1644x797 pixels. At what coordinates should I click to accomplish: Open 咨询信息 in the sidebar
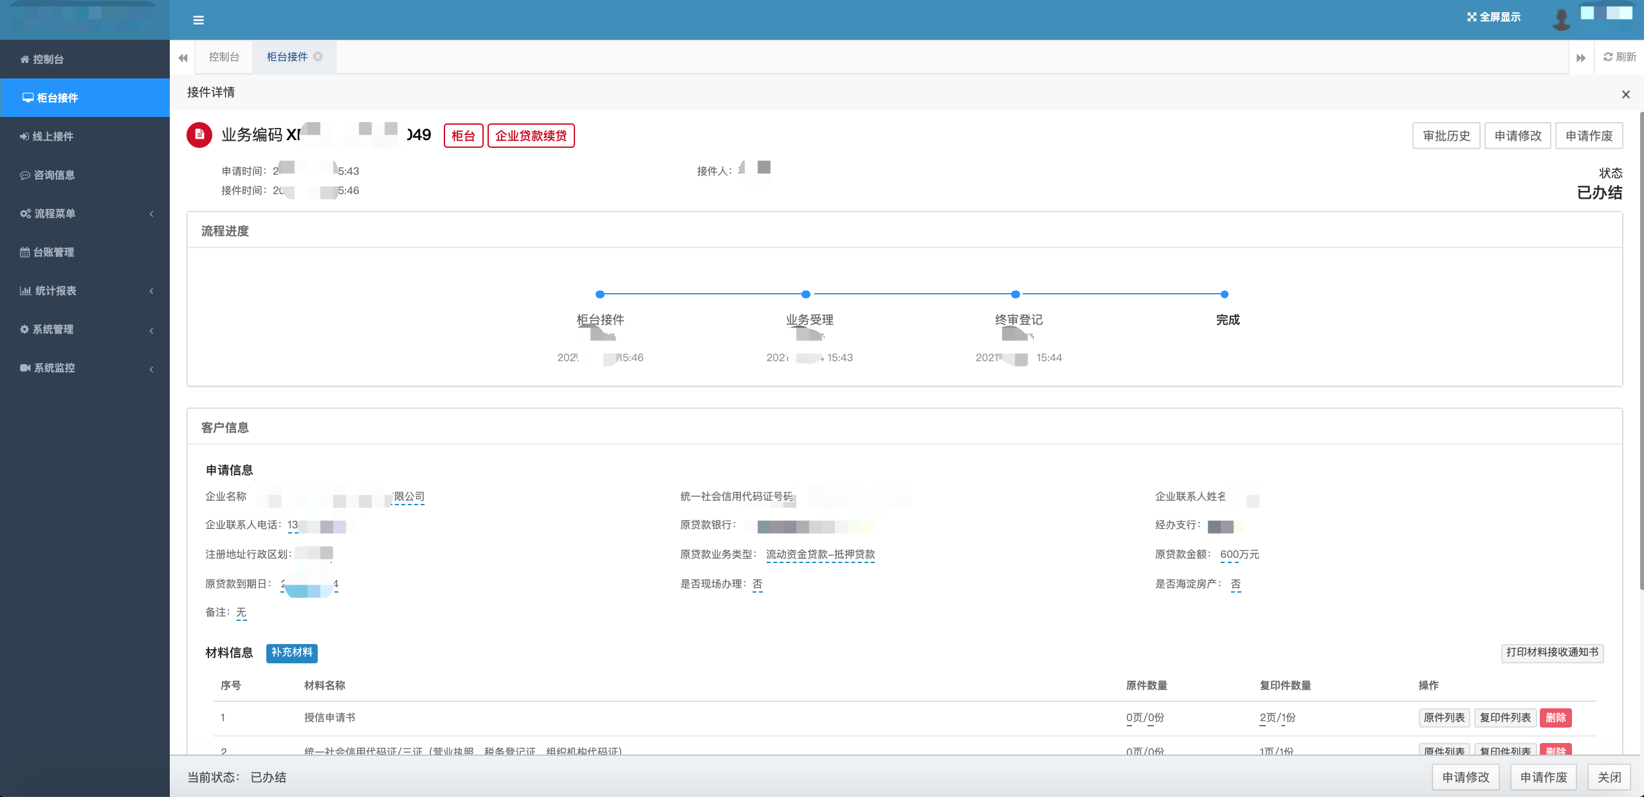coord(85,175)
